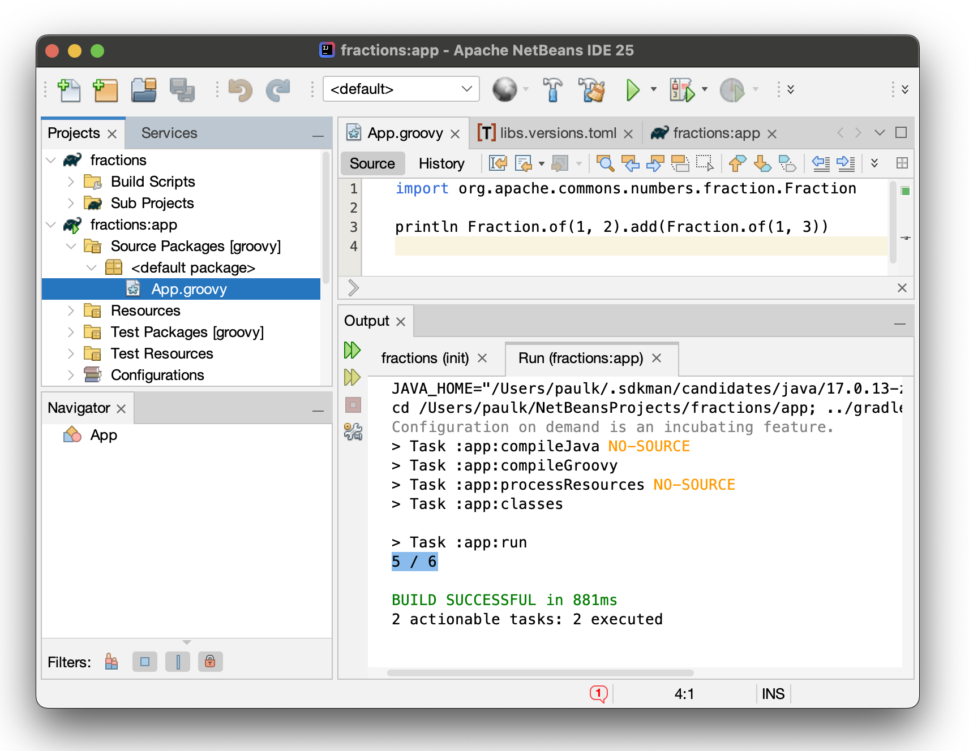Click the Debug Project icon
This screenshot has width=969, height=751.
tap(681, 90)
